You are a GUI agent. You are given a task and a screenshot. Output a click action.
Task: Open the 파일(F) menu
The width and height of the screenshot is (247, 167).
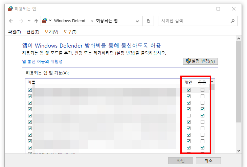[15, 32]
